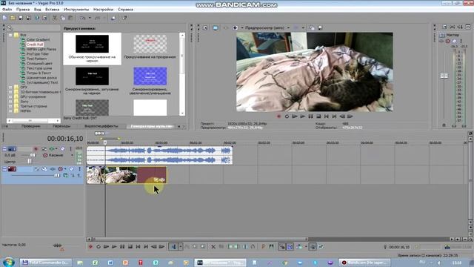Open the Инструменты menu
The height and width of the screenshot is (267, 474).
point(76,10)
